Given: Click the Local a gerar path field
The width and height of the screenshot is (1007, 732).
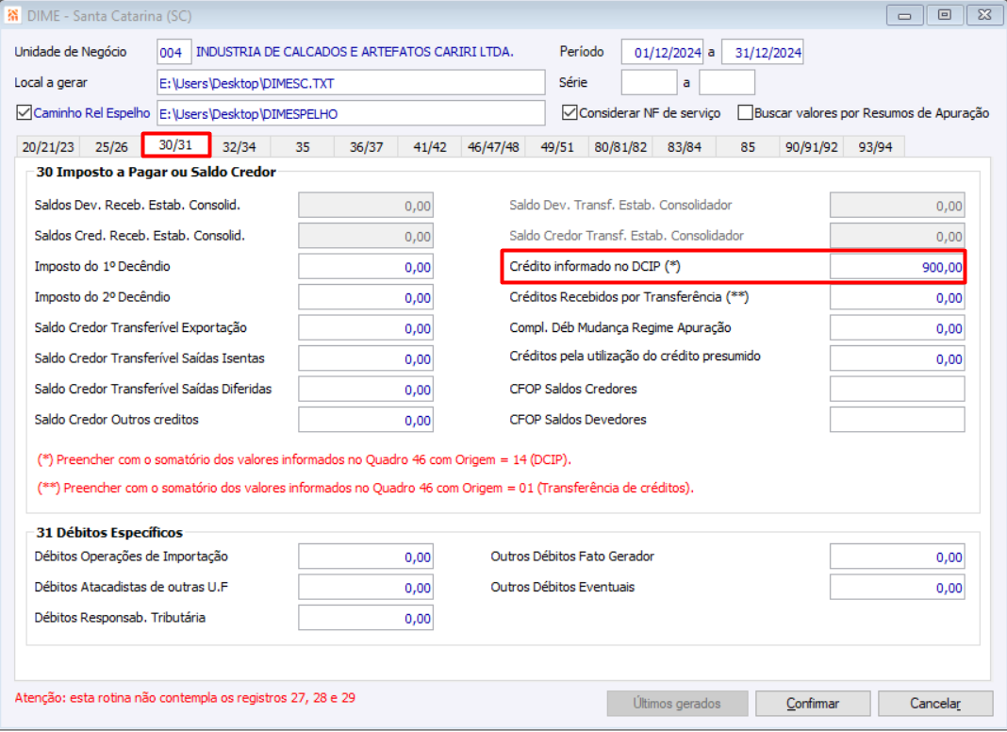Looking at the screenshot, I should pos(352,83).
